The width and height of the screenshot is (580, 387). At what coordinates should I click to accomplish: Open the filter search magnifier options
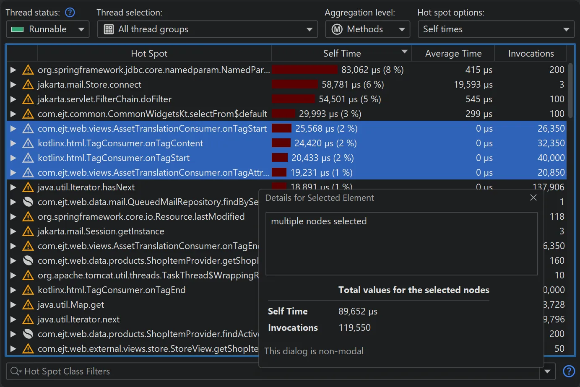[x=16, y=371]
